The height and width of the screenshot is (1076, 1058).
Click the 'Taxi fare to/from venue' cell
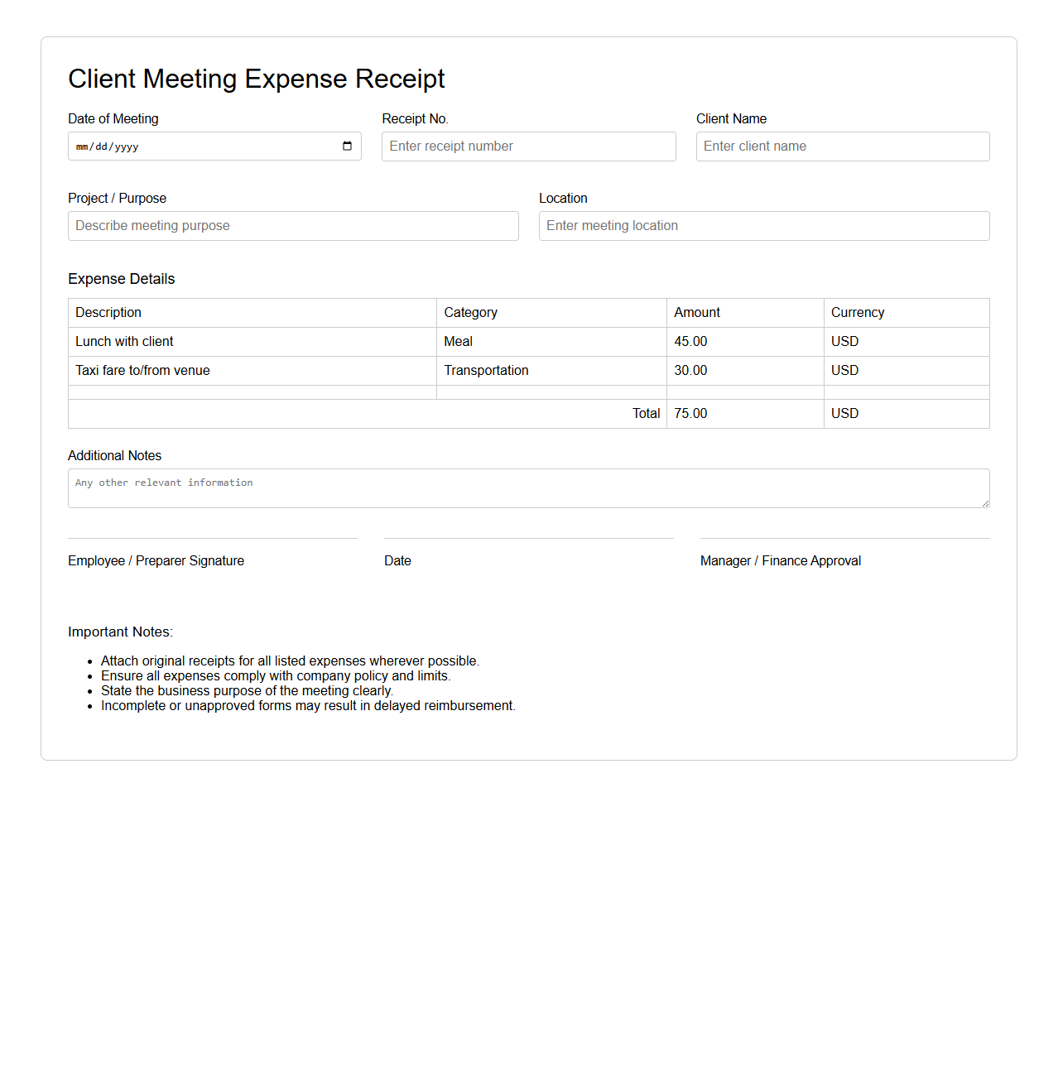(252, 371)
